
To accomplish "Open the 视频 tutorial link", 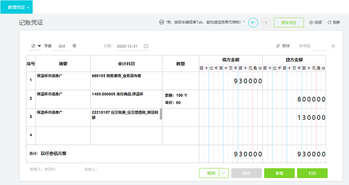I will pos(316,22).
